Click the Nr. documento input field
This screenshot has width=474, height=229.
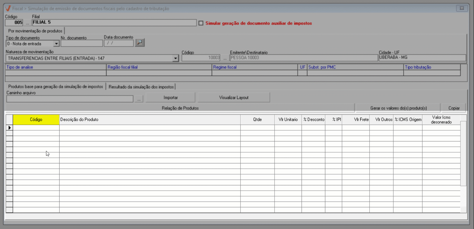coord(82,43)
